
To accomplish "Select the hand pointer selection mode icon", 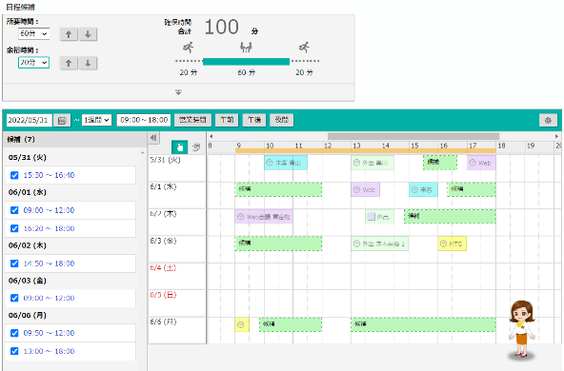I will click(x=179, y=146).
